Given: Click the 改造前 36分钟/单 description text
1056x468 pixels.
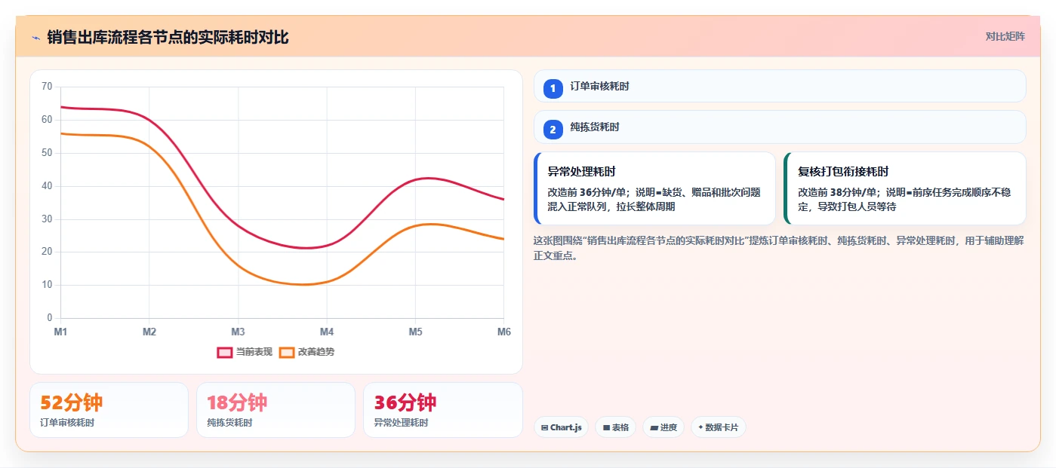Looking at the screenshot, I should click(x=654, y=199).
